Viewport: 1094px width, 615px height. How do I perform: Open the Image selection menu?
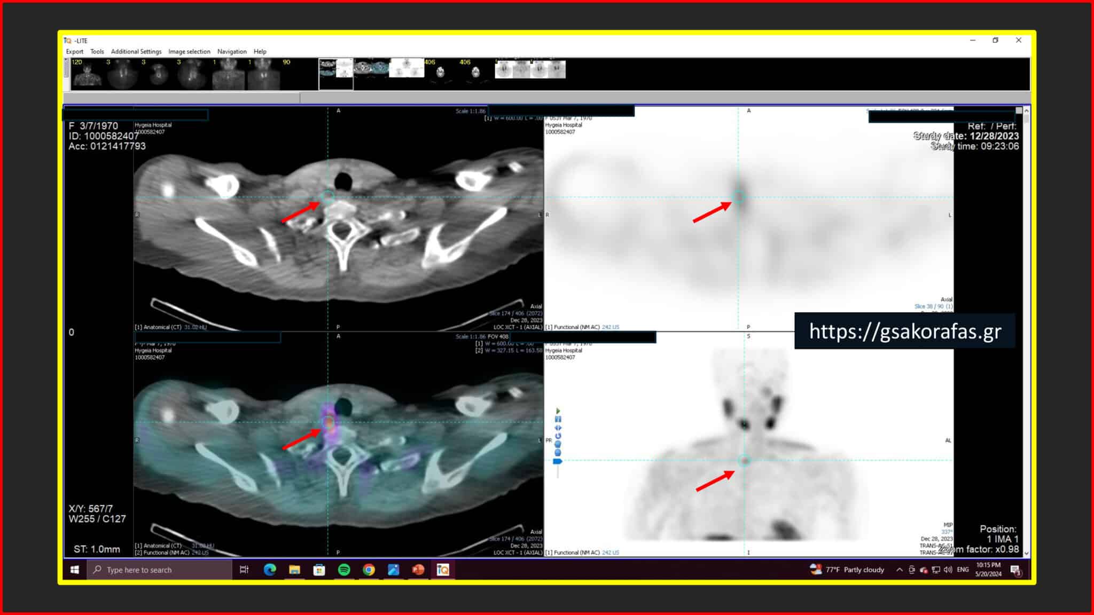coord(189,52)
